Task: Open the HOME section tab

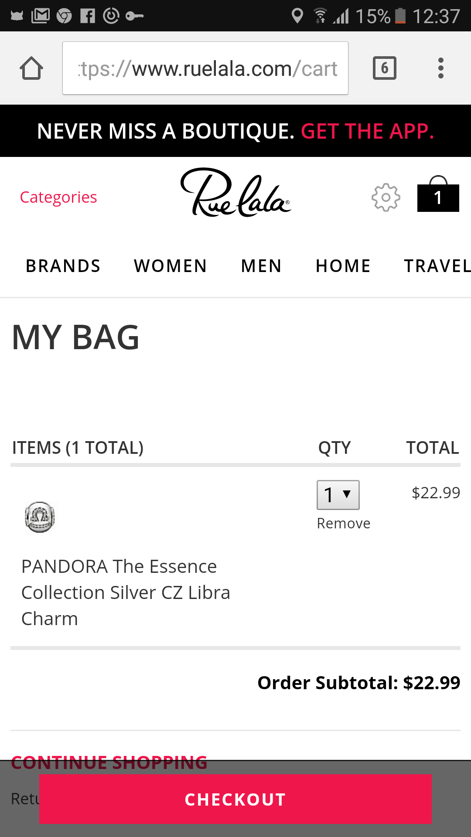Action: [343, 266]
